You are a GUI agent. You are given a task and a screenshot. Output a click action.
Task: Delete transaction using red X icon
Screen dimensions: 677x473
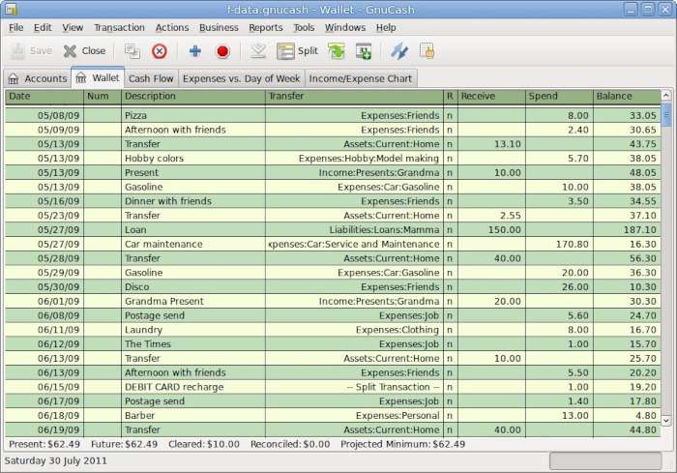point(160,51)
